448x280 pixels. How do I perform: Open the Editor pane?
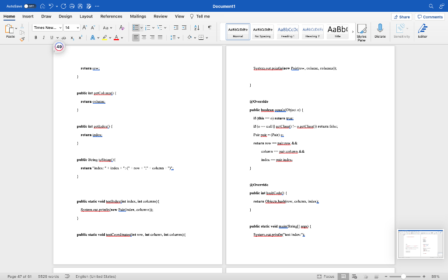[x=422, y=31]
